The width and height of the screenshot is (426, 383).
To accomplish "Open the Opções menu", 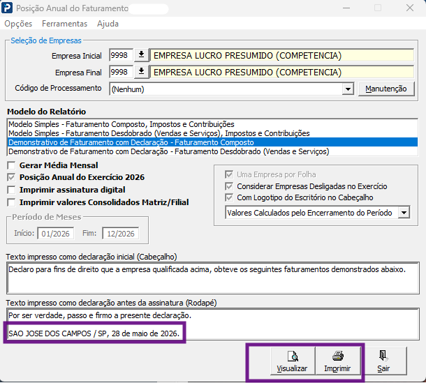I will [18, 24].
